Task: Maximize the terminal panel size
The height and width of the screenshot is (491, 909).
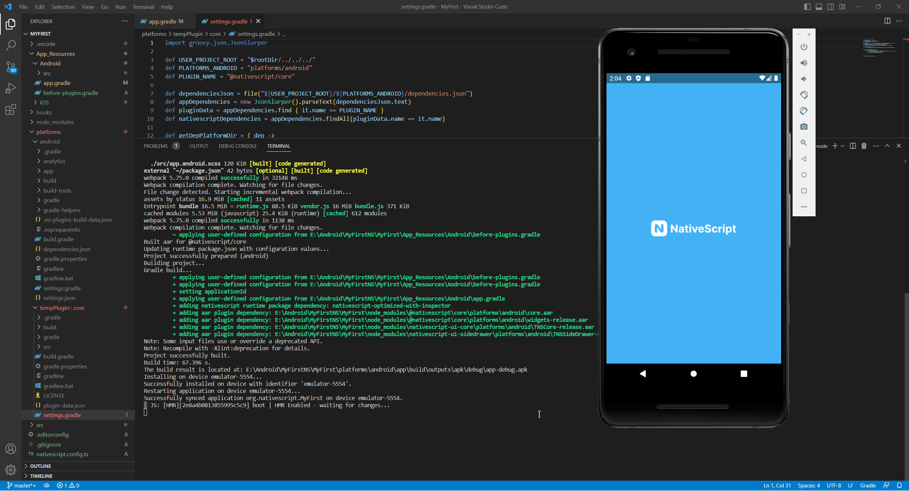Action: click(887, 146)
